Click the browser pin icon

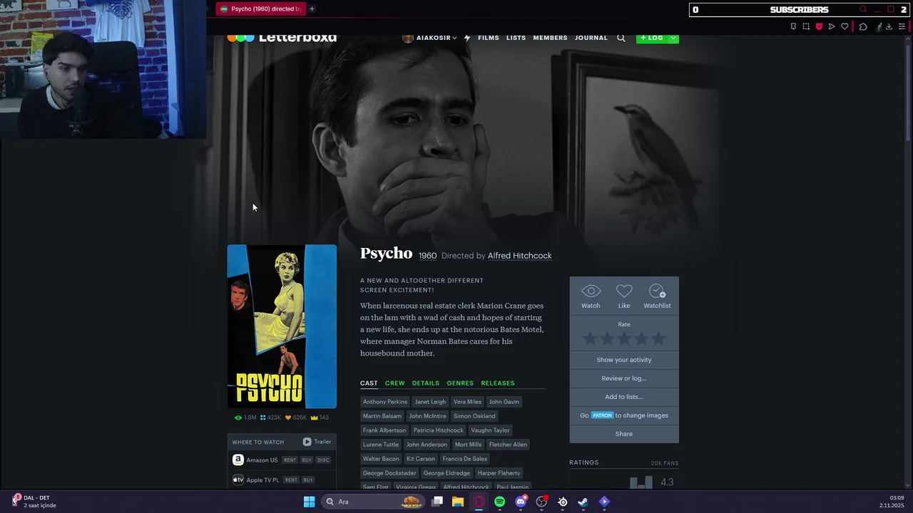pos(793,26)
